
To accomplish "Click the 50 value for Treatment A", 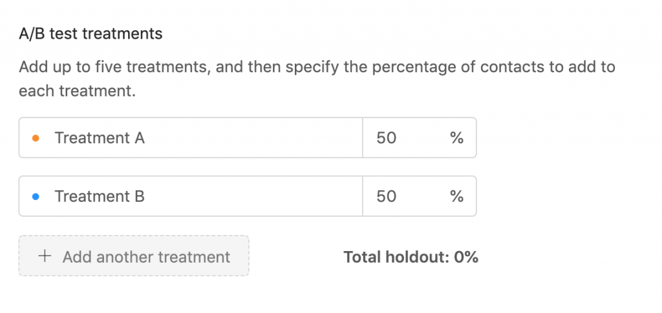I will (387, 138).
